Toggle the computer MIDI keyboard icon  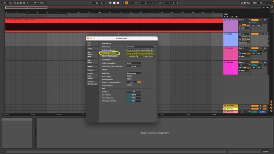click(x=245, y=3)
